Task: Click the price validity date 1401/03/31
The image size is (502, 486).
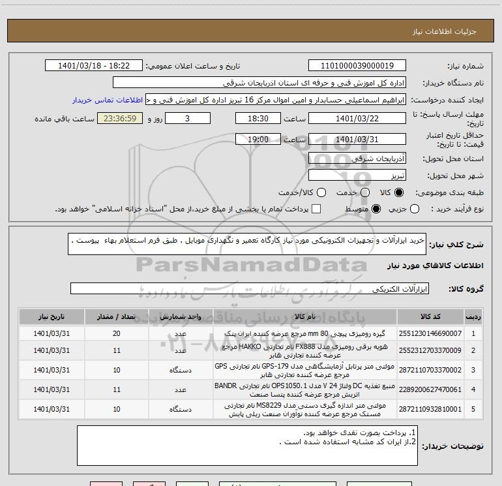Action: 357,140
